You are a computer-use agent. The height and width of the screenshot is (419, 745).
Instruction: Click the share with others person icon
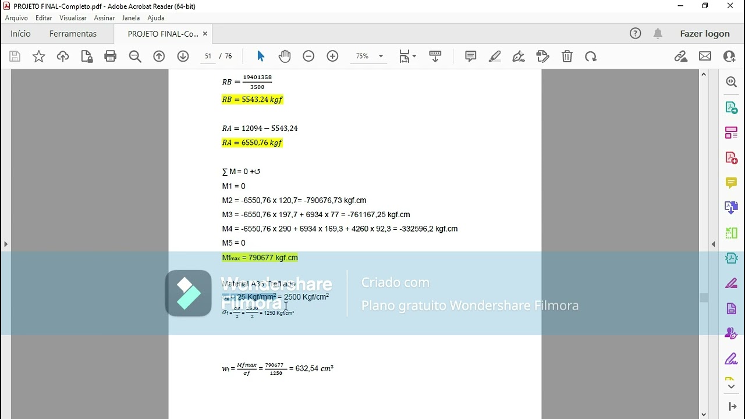(x=729, y=56)
